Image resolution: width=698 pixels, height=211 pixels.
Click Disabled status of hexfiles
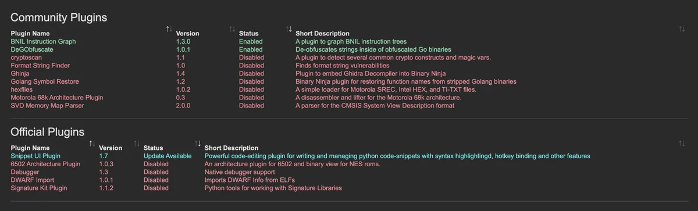point(251,90)
